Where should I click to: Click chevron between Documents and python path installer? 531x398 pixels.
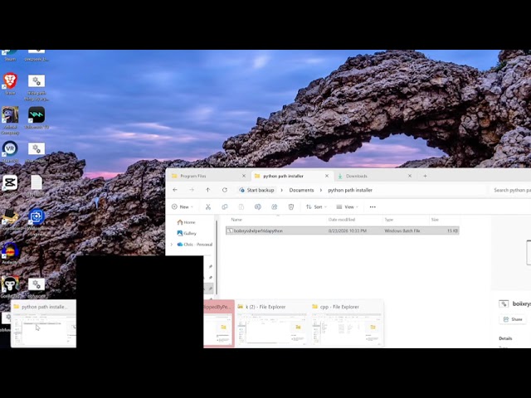pyautogui.click(x=321, y=190)
